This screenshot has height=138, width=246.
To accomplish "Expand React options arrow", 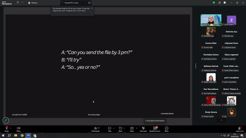I will 124,128.
